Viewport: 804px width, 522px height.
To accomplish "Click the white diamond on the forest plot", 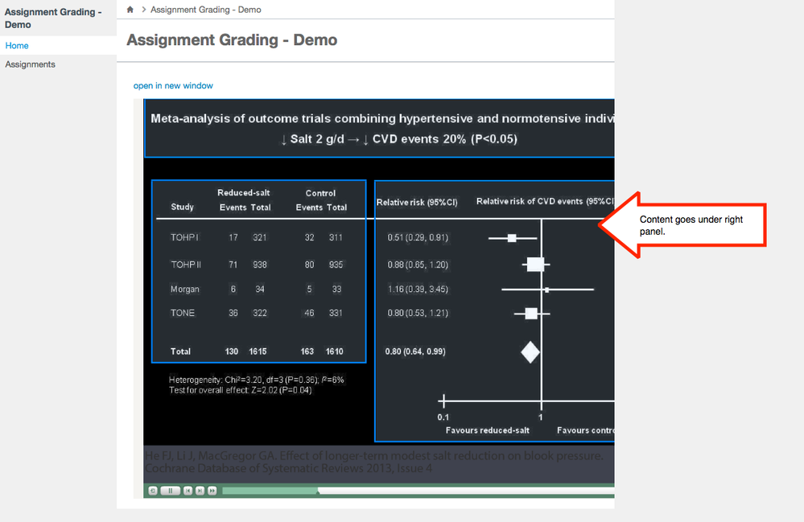I will point(530,352).
